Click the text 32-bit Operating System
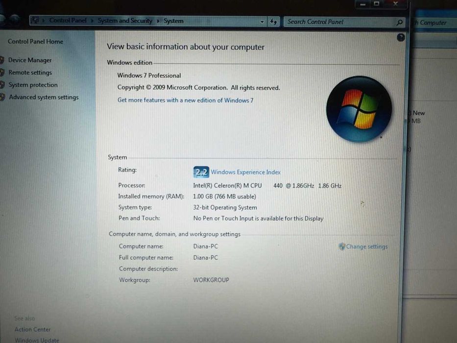457x343 pixels. tap(225, 207)
